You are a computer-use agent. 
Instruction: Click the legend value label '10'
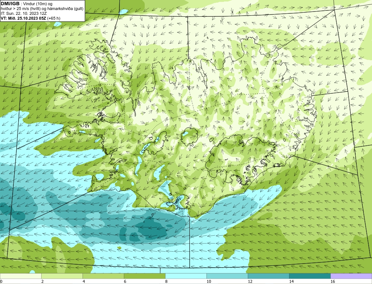click(x=209, y=281)
